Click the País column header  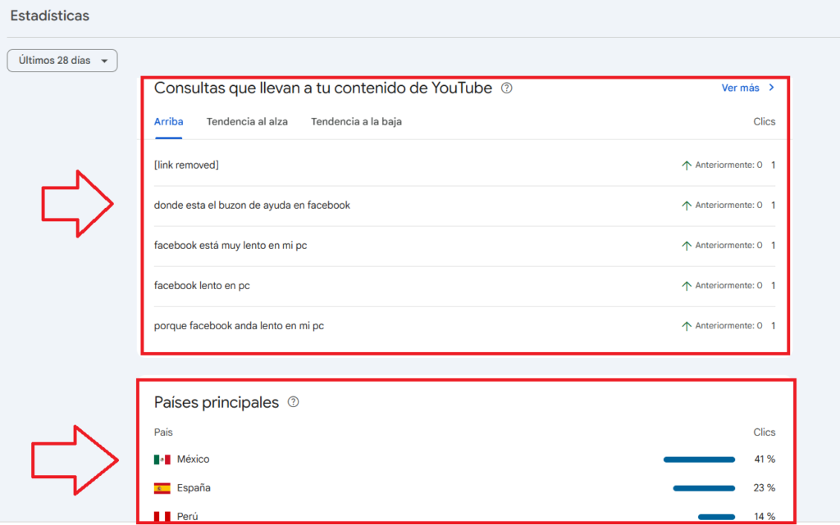(x=163, y=432)
